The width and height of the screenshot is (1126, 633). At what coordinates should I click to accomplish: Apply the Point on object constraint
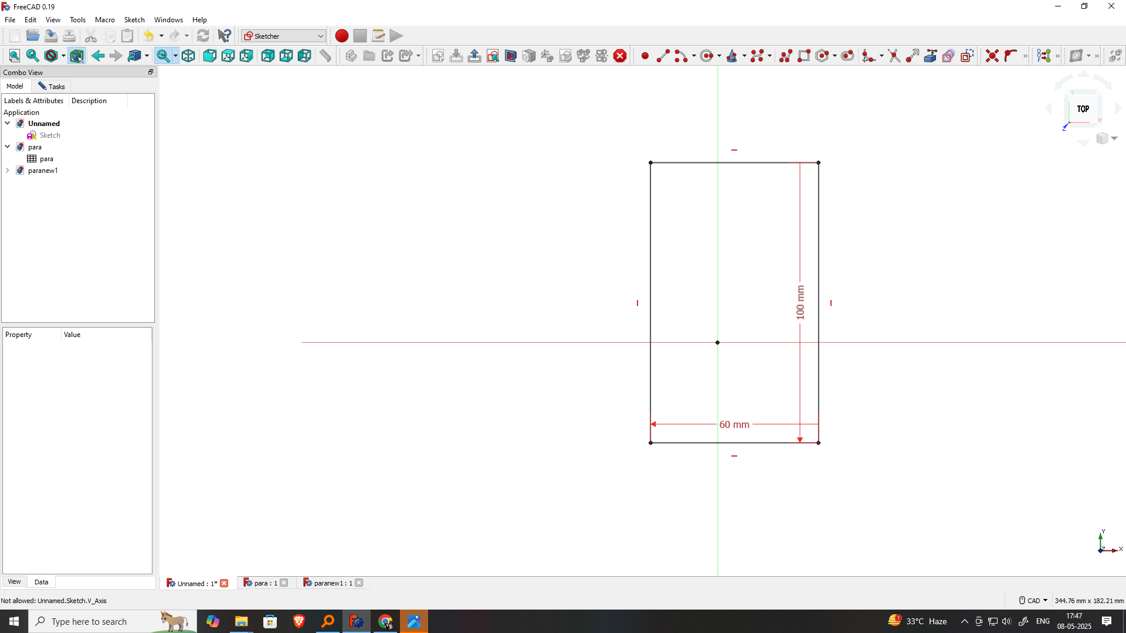[1010, 56]
